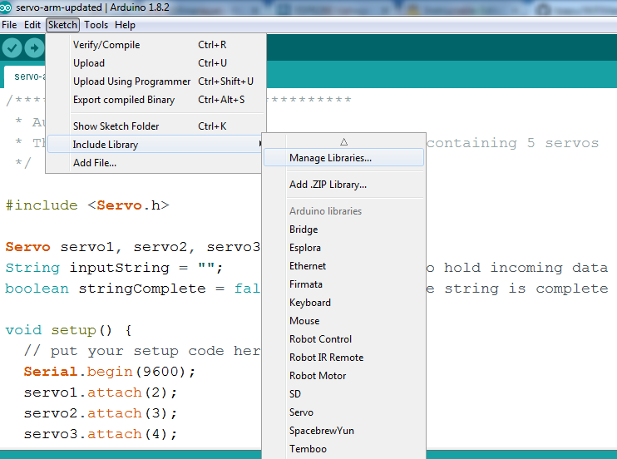Include the Servo library

(x=344, y=412)
